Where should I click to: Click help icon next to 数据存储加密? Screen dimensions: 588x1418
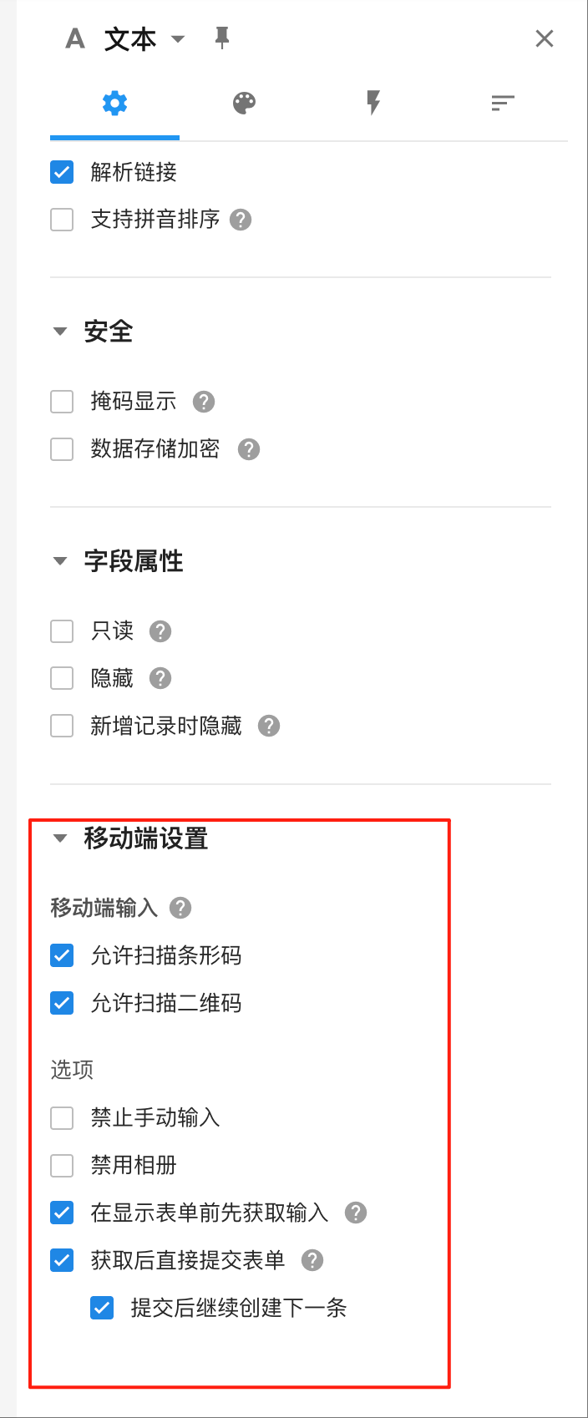pyautogui.click(x=249, y=449)
